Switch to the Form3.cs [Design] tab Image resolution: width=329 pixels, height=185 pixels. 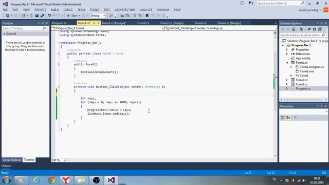point(114,23)
